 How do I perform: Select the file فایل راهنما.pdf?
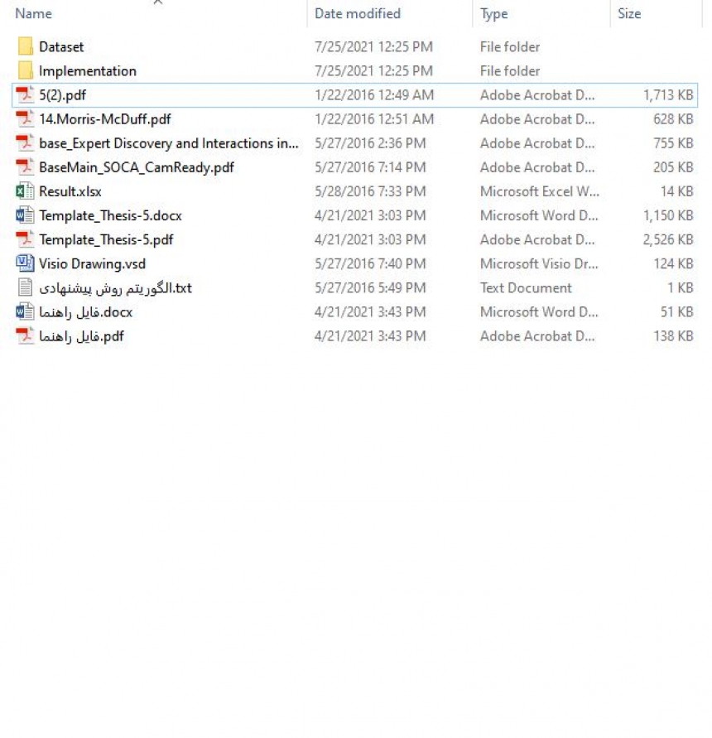[x=81, y=335]
